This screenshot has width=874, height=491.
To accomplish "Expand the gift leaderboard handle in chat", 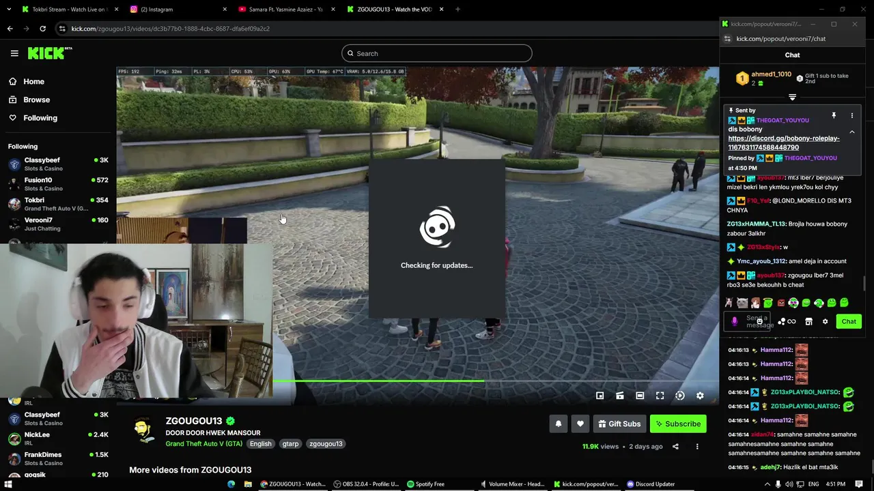I will pos(792,98).
